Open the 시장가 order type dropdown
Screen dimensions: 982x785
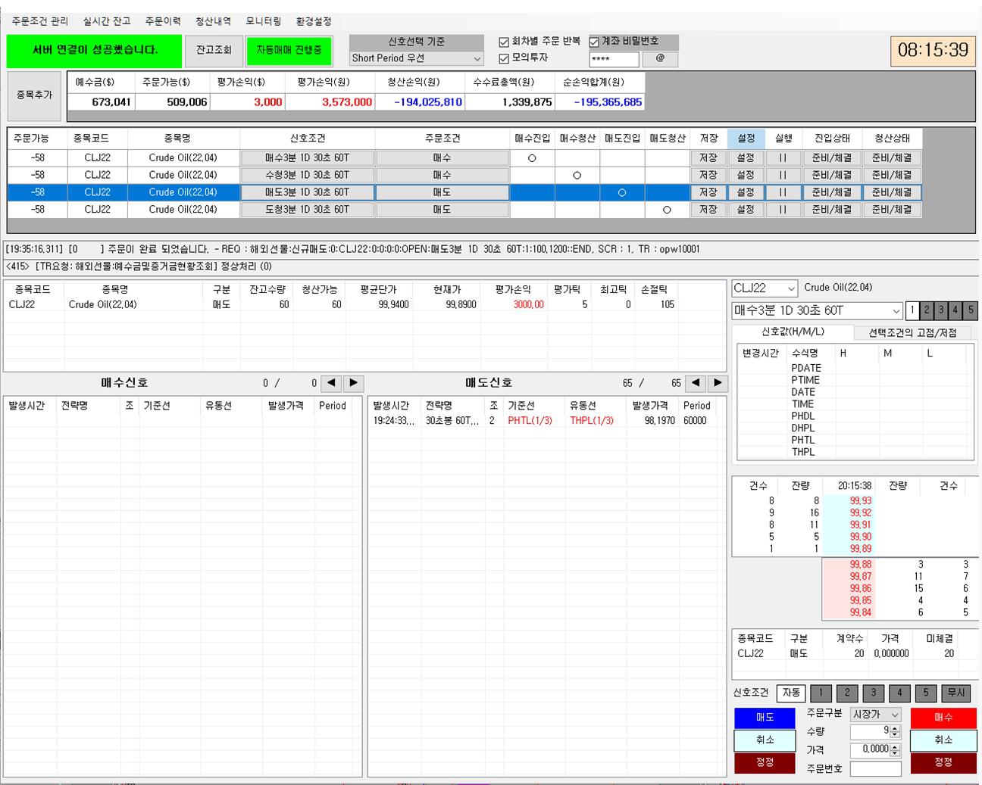[875, 715]
